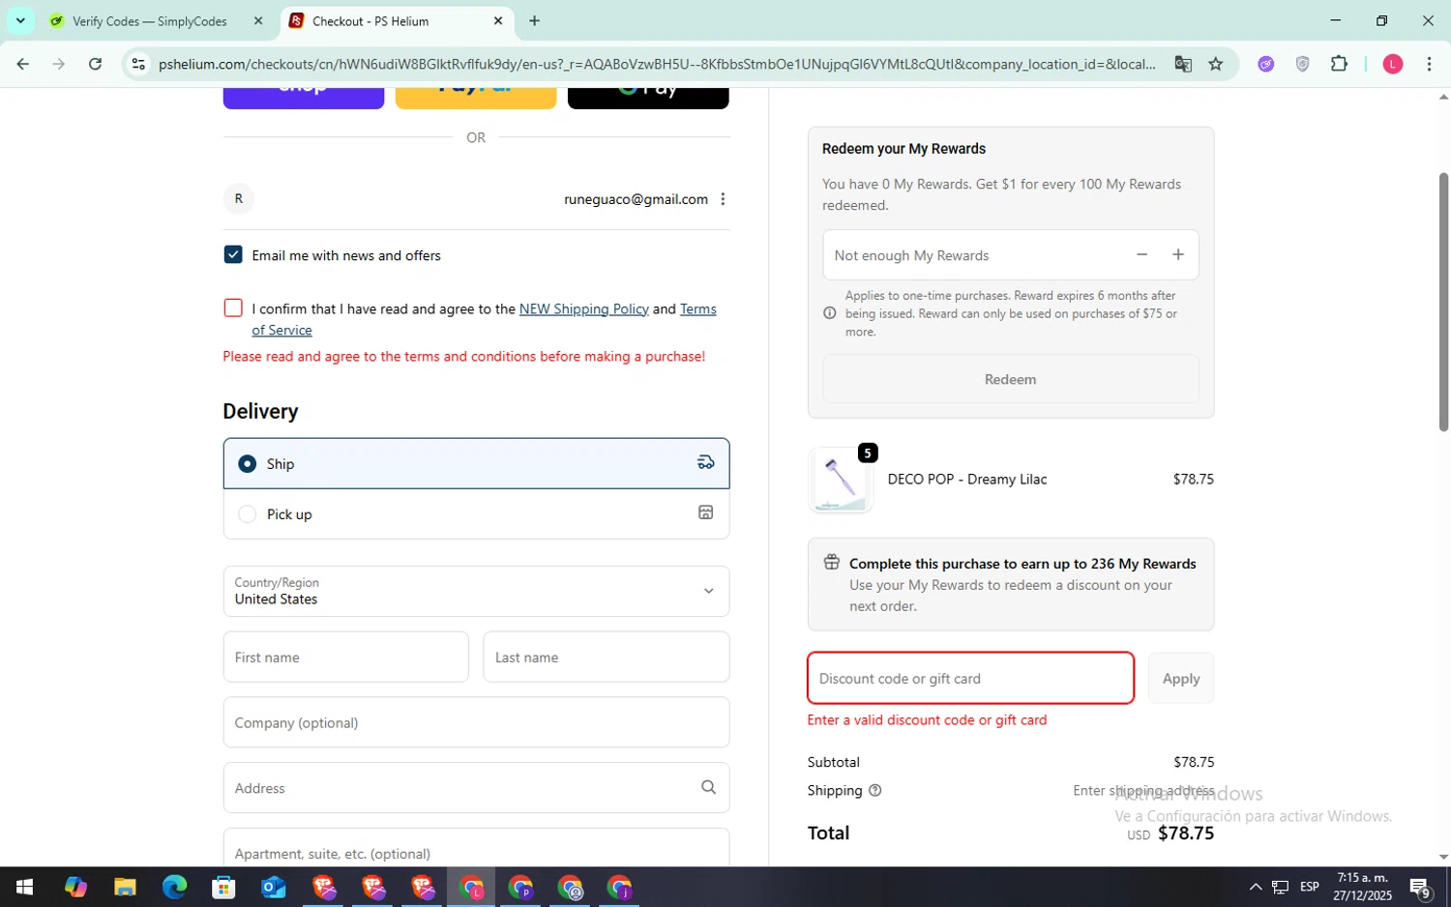This screenshot has width=1451, height=907.
Task: Click the DECO POP product thumbnail
Action: [841, 480]
